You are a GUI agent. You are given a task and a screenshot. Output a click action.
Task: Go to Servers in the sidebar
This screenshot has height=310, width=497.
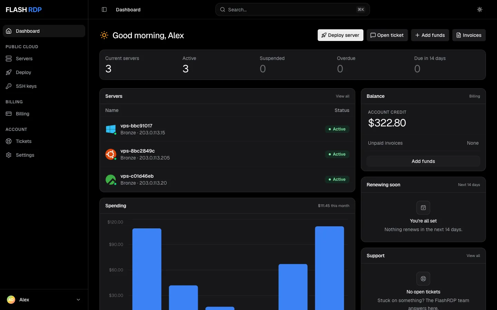pyautogui.click(x=44, y=59)
